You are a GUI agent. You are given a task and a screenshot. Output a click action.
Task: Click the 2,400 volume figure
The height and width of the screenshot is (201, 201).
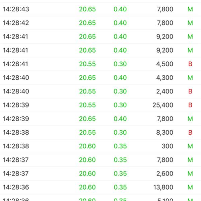click(165, 91)
